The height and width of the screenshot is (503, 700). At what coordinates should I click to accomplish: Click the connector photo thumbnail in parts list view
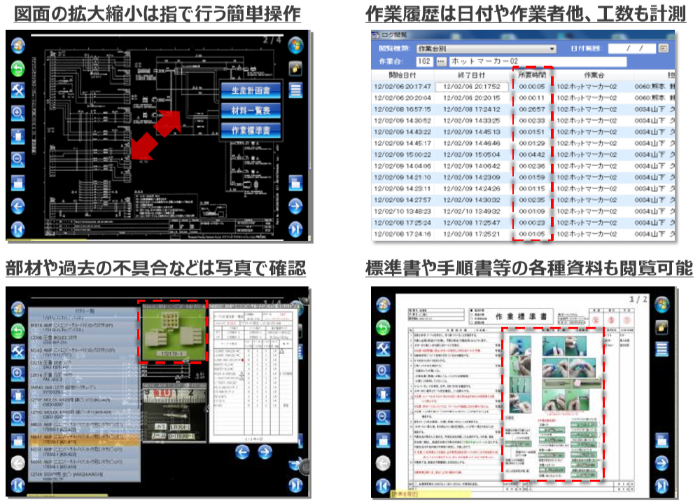174,331
